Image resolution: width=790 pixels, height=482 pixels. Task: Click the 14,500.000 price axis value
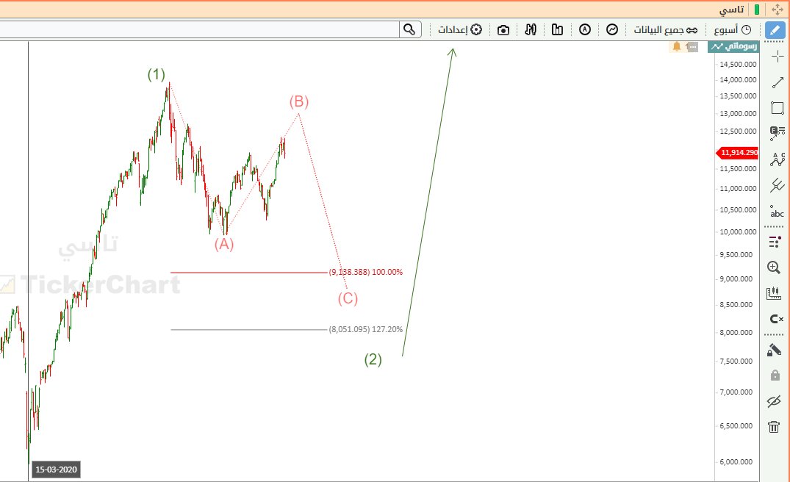tap(738, 64)
